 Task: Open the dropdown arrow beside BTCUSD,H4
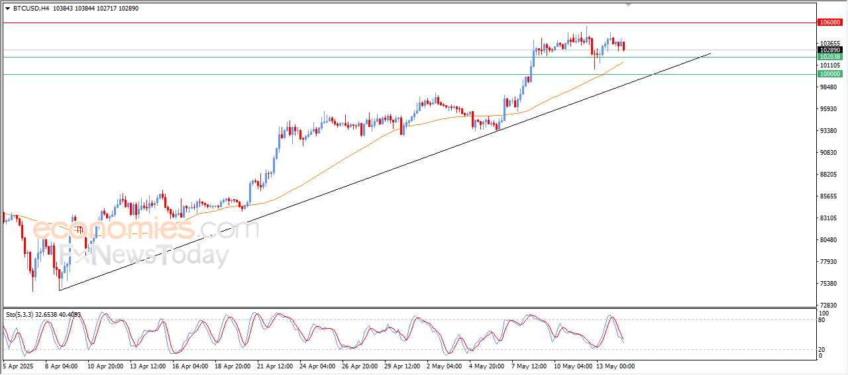coord(8,9)
